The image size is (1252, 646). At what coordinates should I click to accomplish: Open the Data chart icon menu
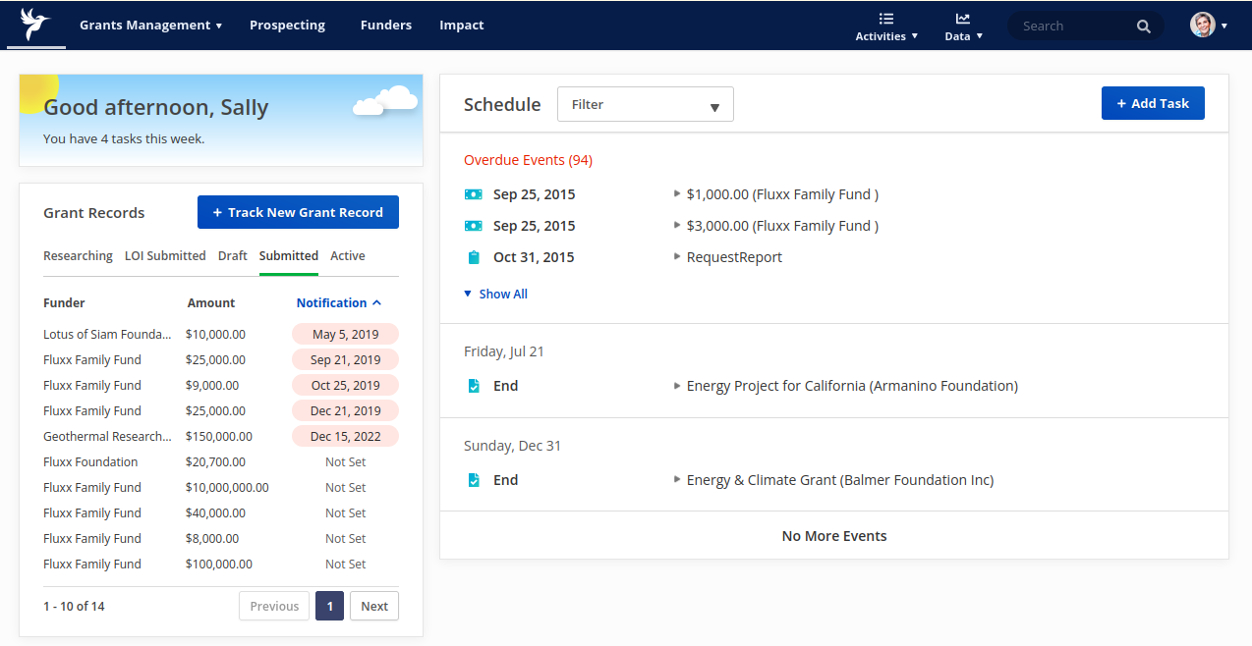963,26
